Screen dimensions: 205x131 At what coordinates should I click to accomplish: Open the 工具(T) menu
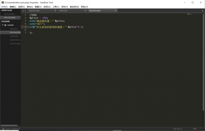click(56, 7)
